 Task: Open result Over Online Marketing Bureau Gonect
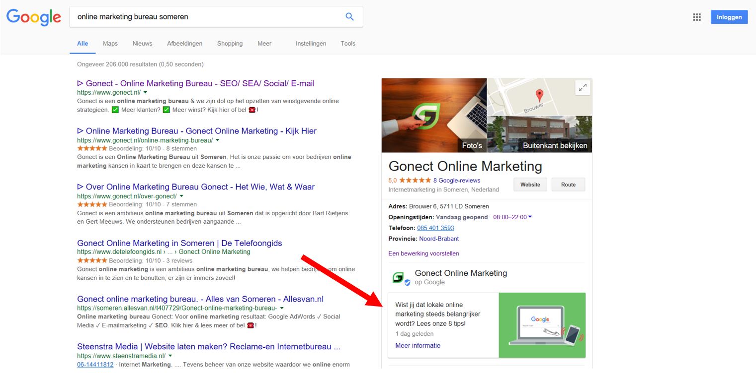[196, 187]
